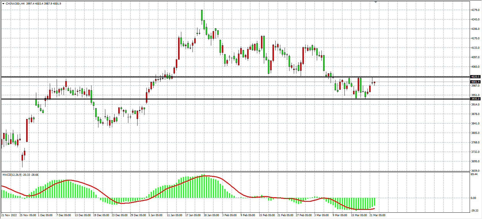Click the CHINA300-,H4 chart title text
The image size is (482, 219).
point(15,4)
